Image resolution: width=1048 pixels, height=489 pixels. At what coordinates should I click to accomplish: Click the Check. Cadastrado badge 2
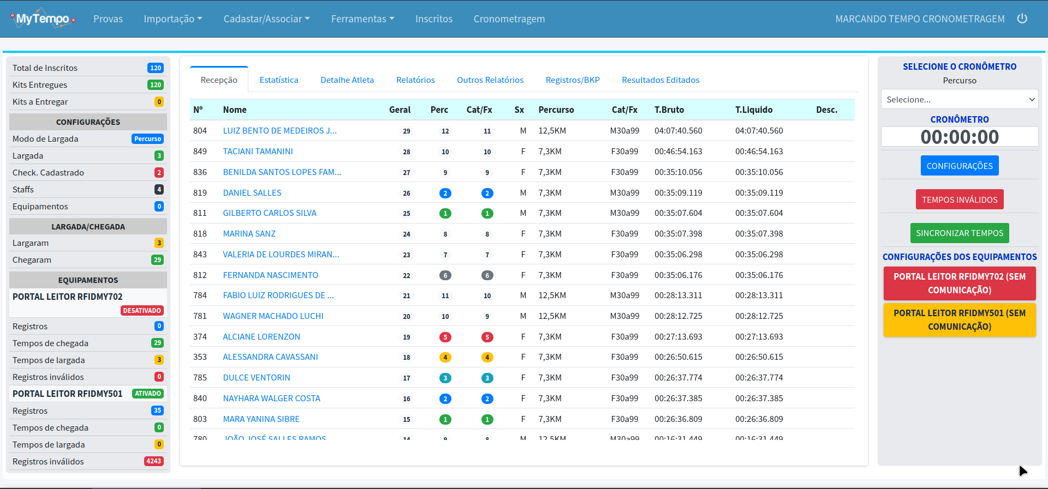pos(159,173)
